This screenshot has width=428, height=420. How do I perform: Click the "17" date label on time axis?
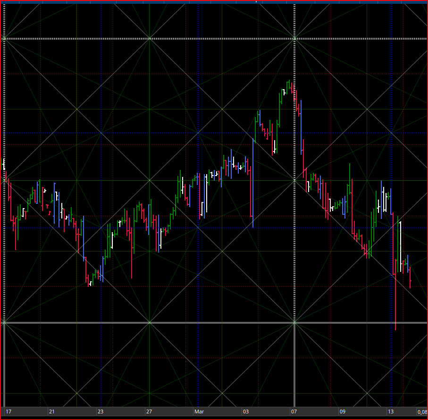click(9, 412)
